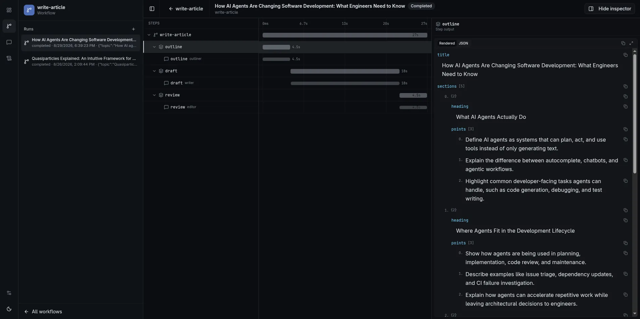Image resolution: width=640 pixels, height=319 pixels.
Task: Open settings sliders icon in left sidebar
Action: click(x=9, y=293)
